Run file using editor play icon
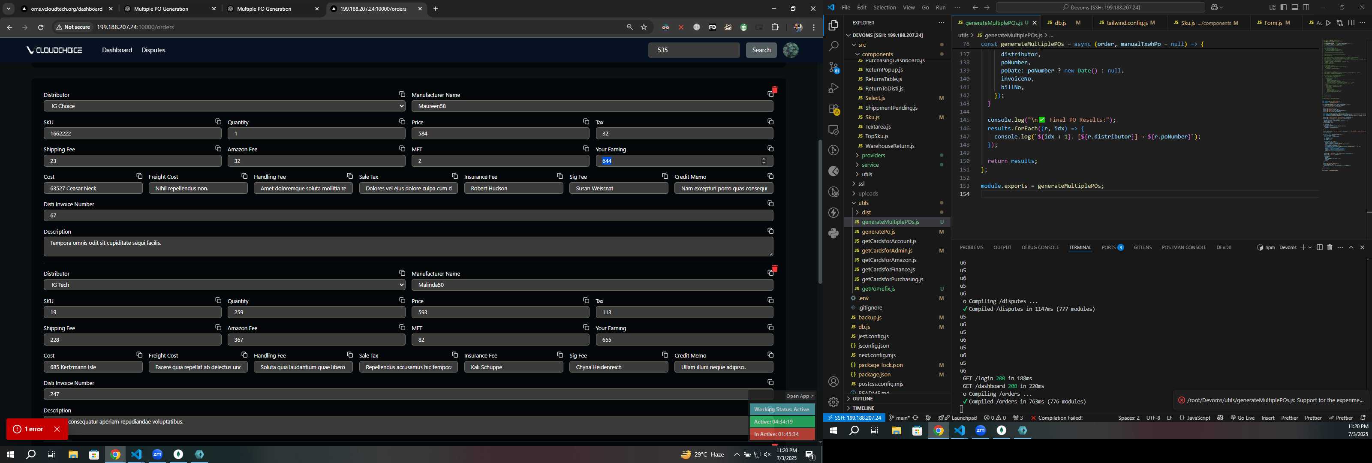 point(1329,23)
